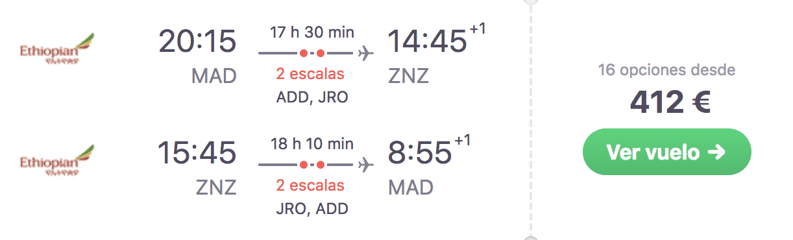Select the 15:45 ZNZ return departure
This screenshot has height=240, width=793.
(x=197, y=153)
